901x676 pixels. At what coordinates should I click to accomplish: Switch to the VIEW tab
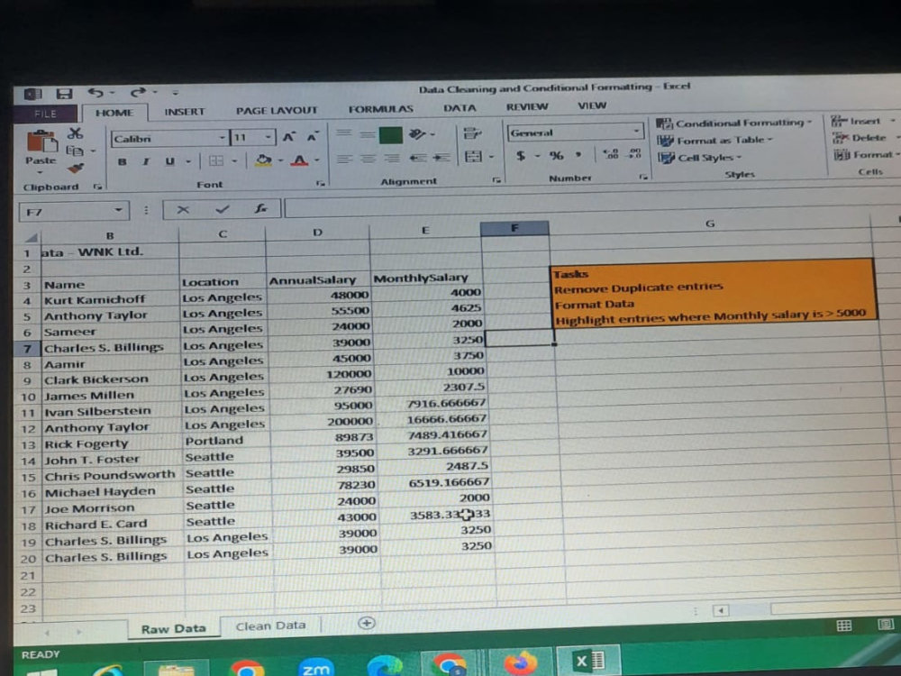pos(592,105)
